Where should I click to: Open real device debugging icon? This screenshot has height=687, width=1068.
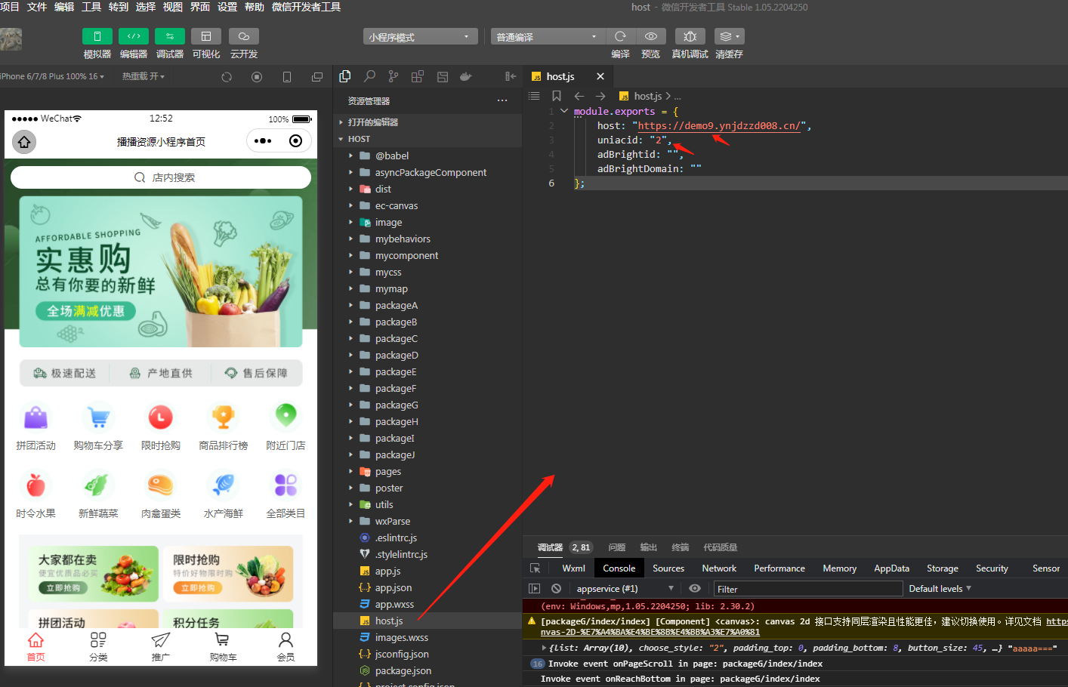point(690,36)
